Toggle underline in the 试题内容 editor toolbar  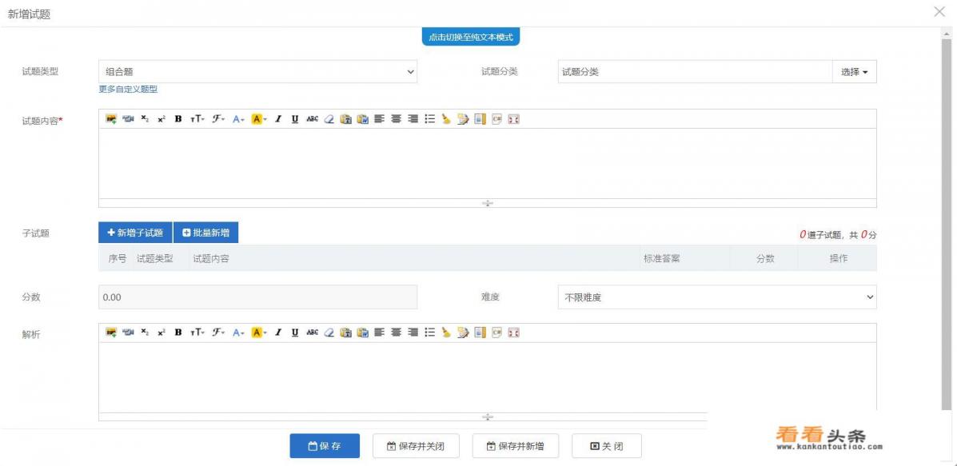pos(295,119)
